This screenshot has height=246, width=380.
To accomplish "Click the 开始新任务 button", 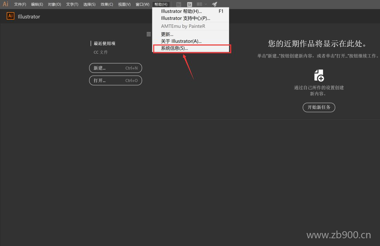I will [x=319, y=107].
